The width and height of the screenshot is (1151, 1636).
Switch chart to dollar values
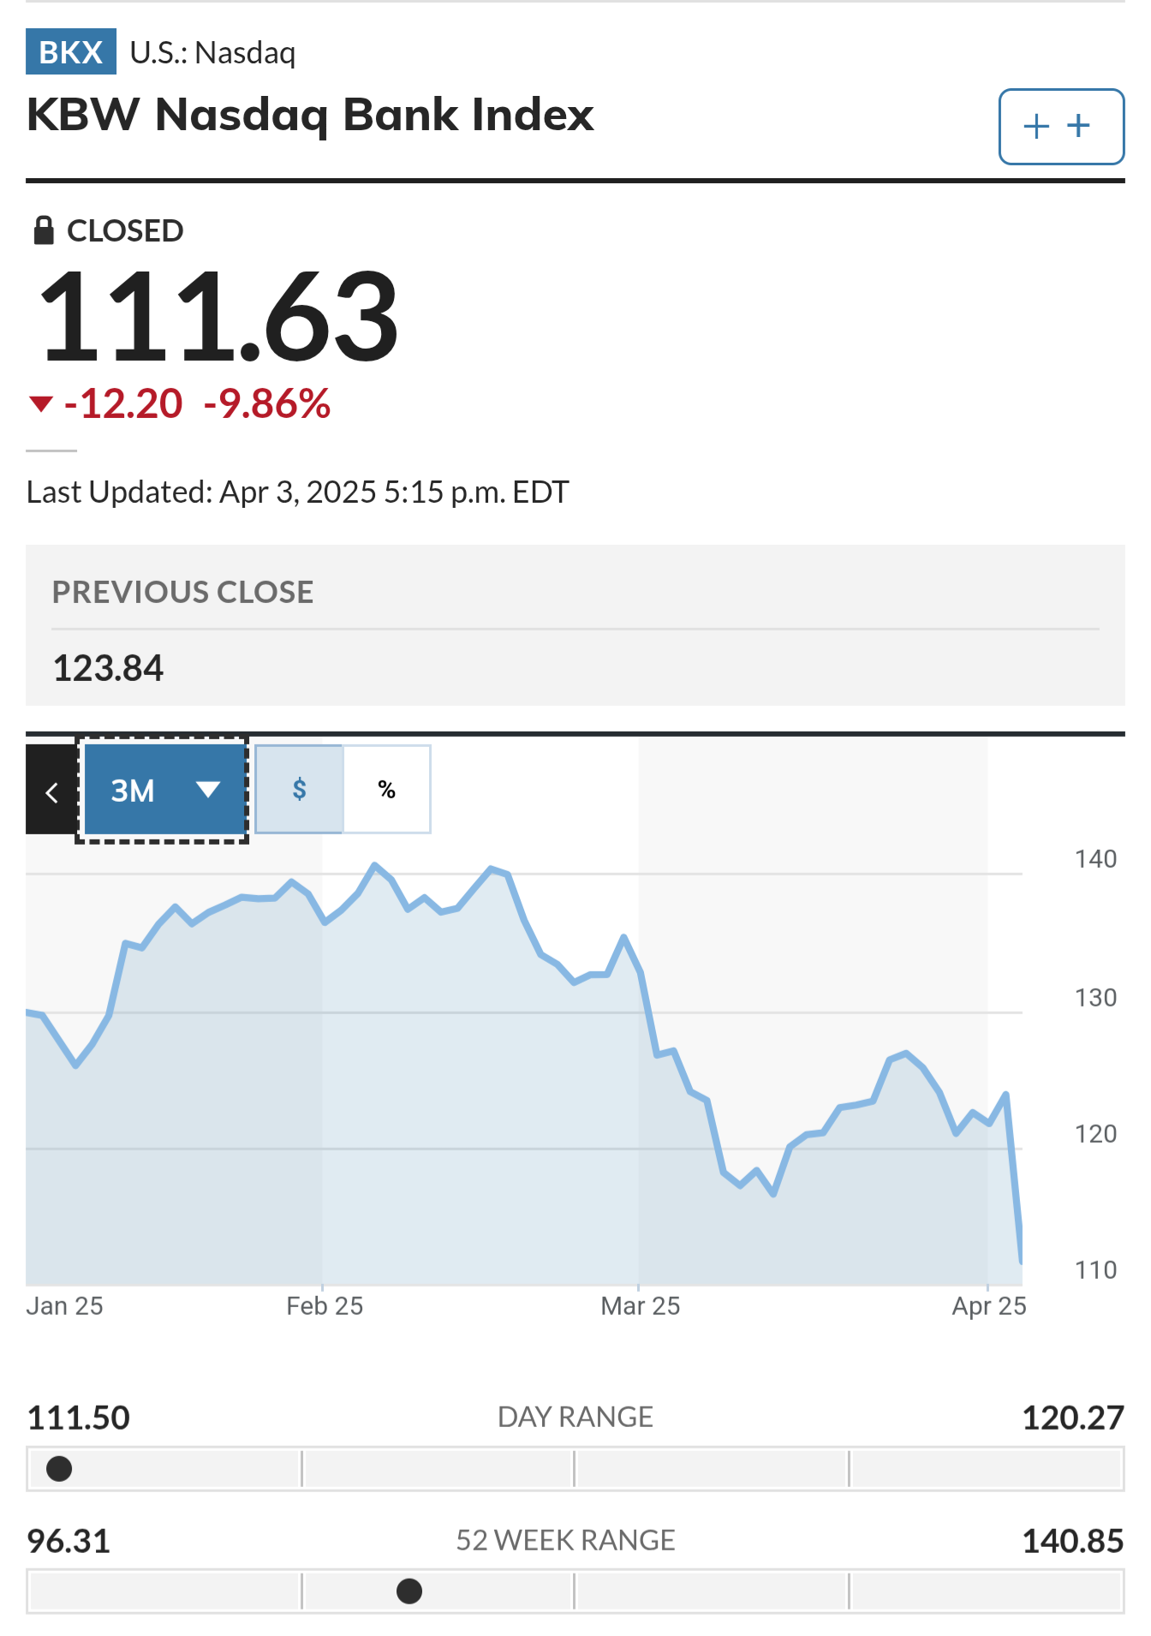point(299,789)
